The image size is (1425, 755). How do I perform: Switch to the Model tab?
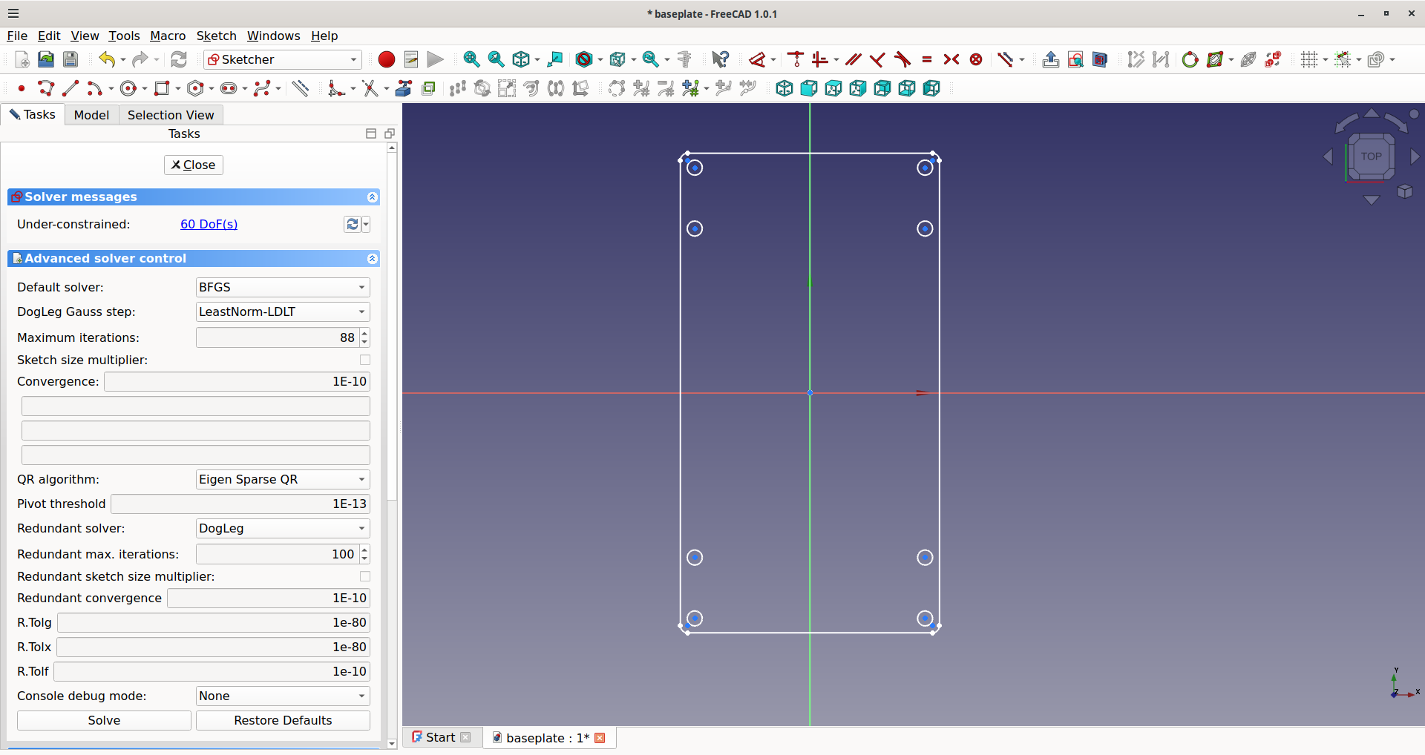pos(91,115)
